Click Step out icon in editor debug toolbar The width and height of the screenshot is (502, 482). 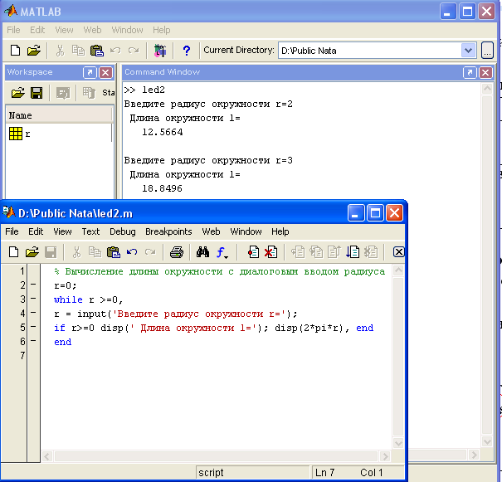[334, 252]
